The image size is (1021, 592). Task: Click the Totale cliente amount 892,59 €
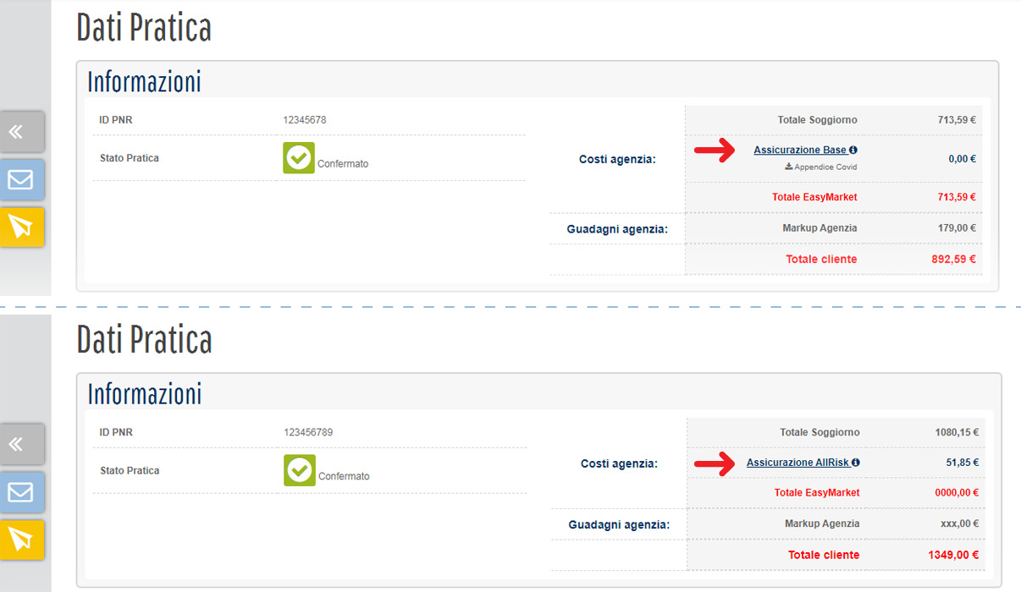(x=947, y=260)
